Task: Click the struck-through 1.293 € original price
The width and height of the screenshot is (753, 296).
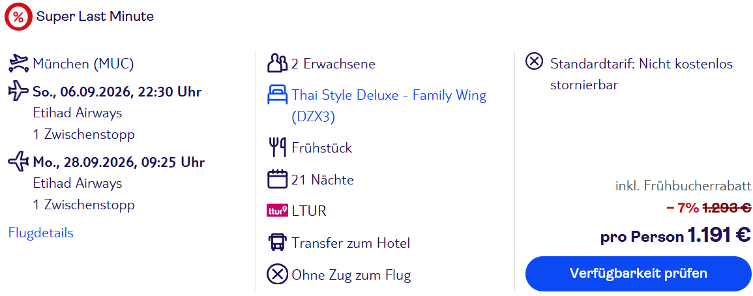Action: 726,207
